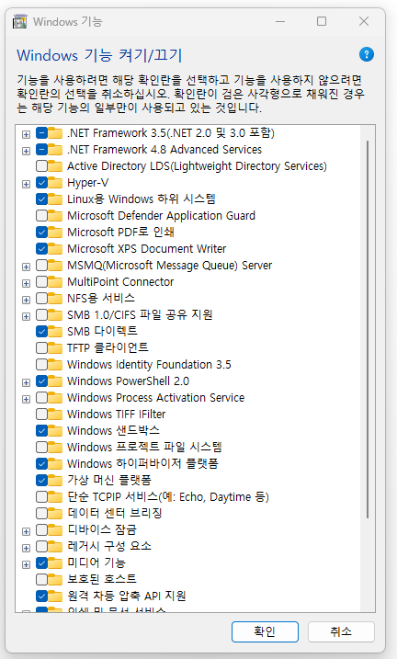The height and width of the screenshot is (659, 397).
Task: Expand .NET Framework 4.8 Advanced Services node
Action: tap(26, 151)
